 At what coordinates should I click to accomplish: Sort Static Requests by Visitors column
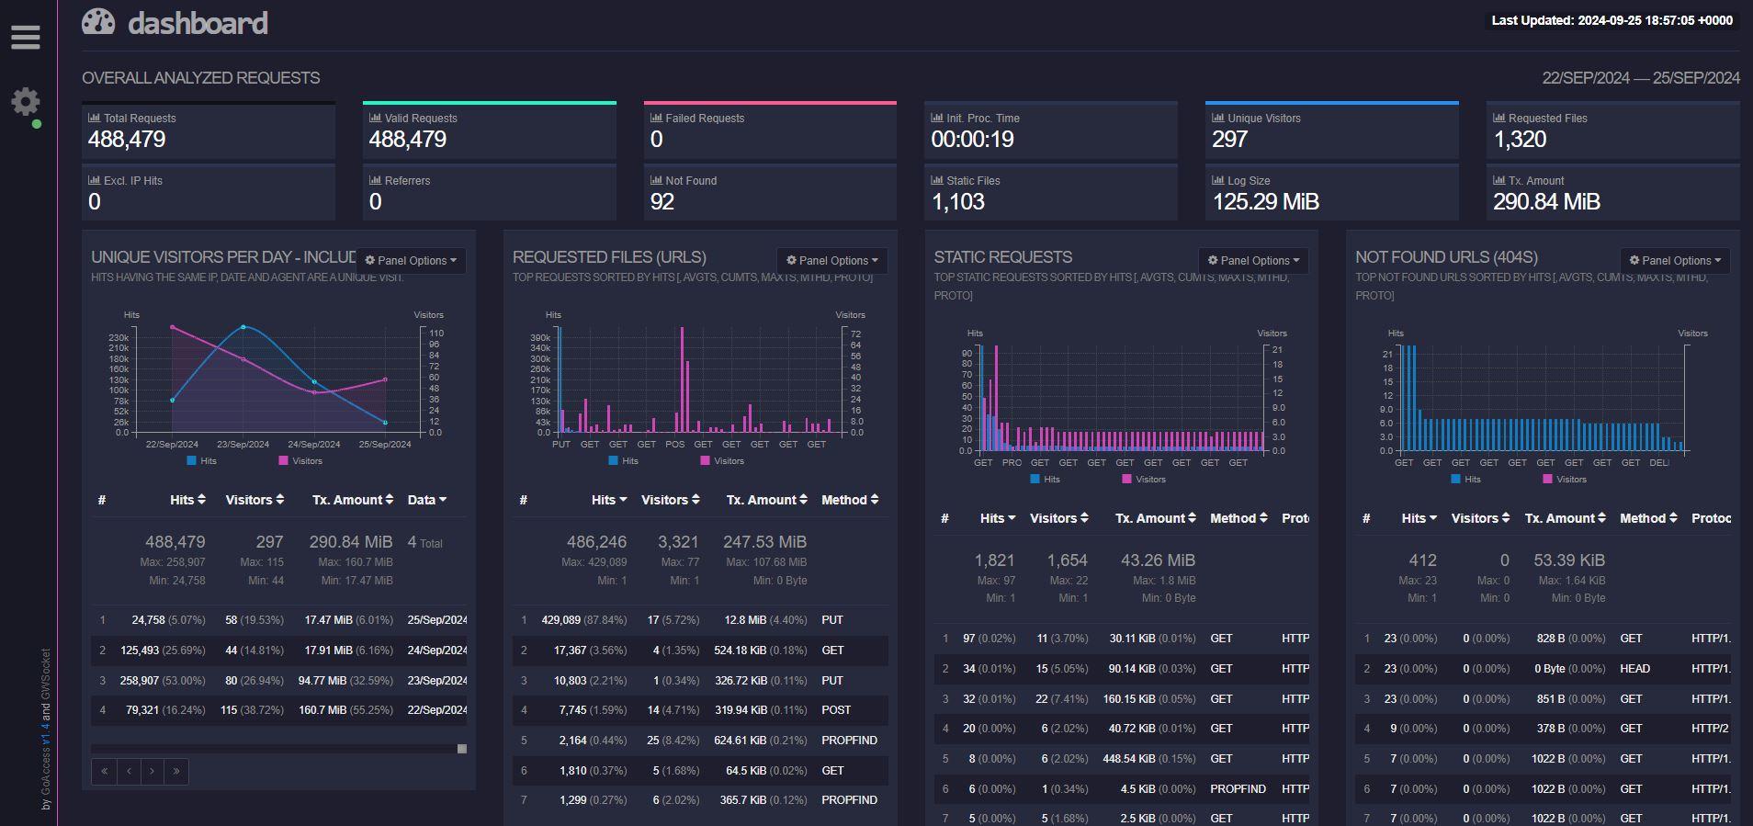(x=1058, y=518)
